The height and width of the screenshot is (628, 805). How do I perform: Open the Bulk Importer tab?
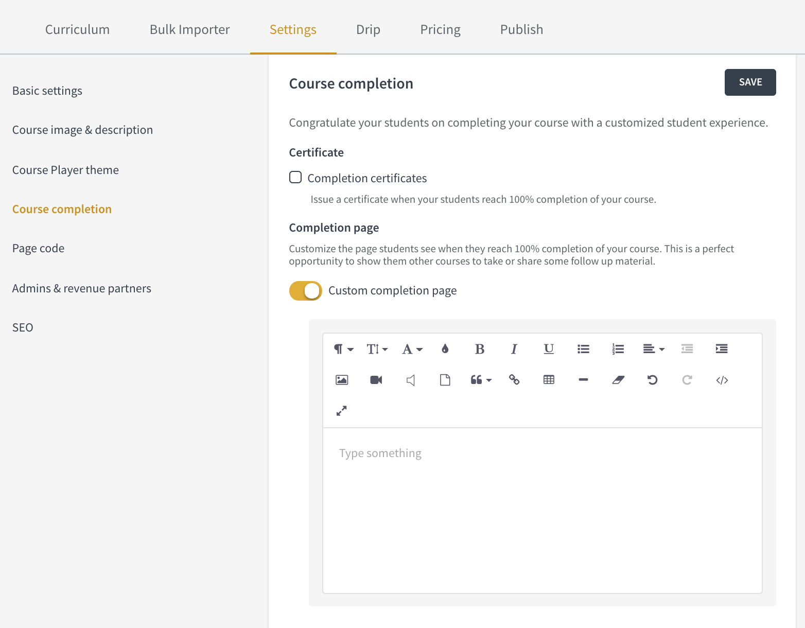(190, 29)
